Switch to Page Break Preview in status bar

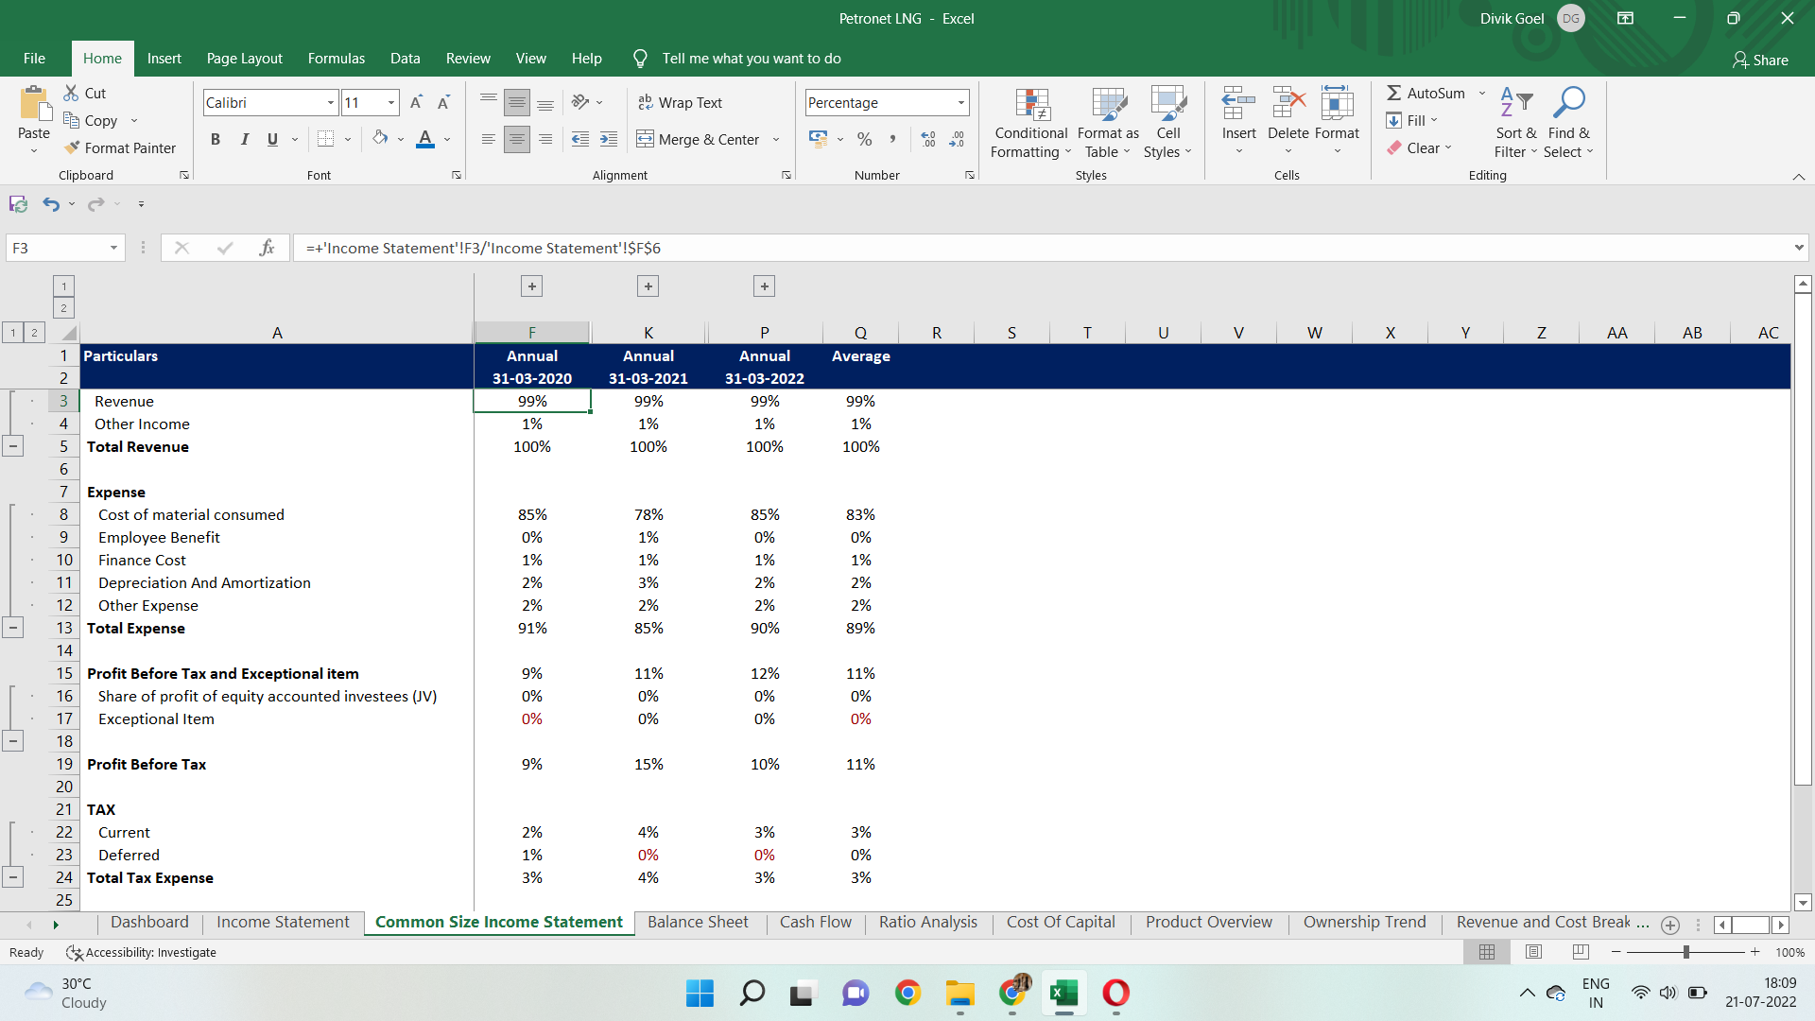[x=1581, y=952]
